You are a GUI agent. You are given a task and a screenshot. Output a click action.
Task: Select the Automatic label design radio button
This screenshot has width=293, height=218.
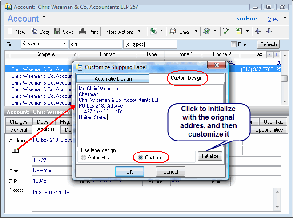[83, 157]
